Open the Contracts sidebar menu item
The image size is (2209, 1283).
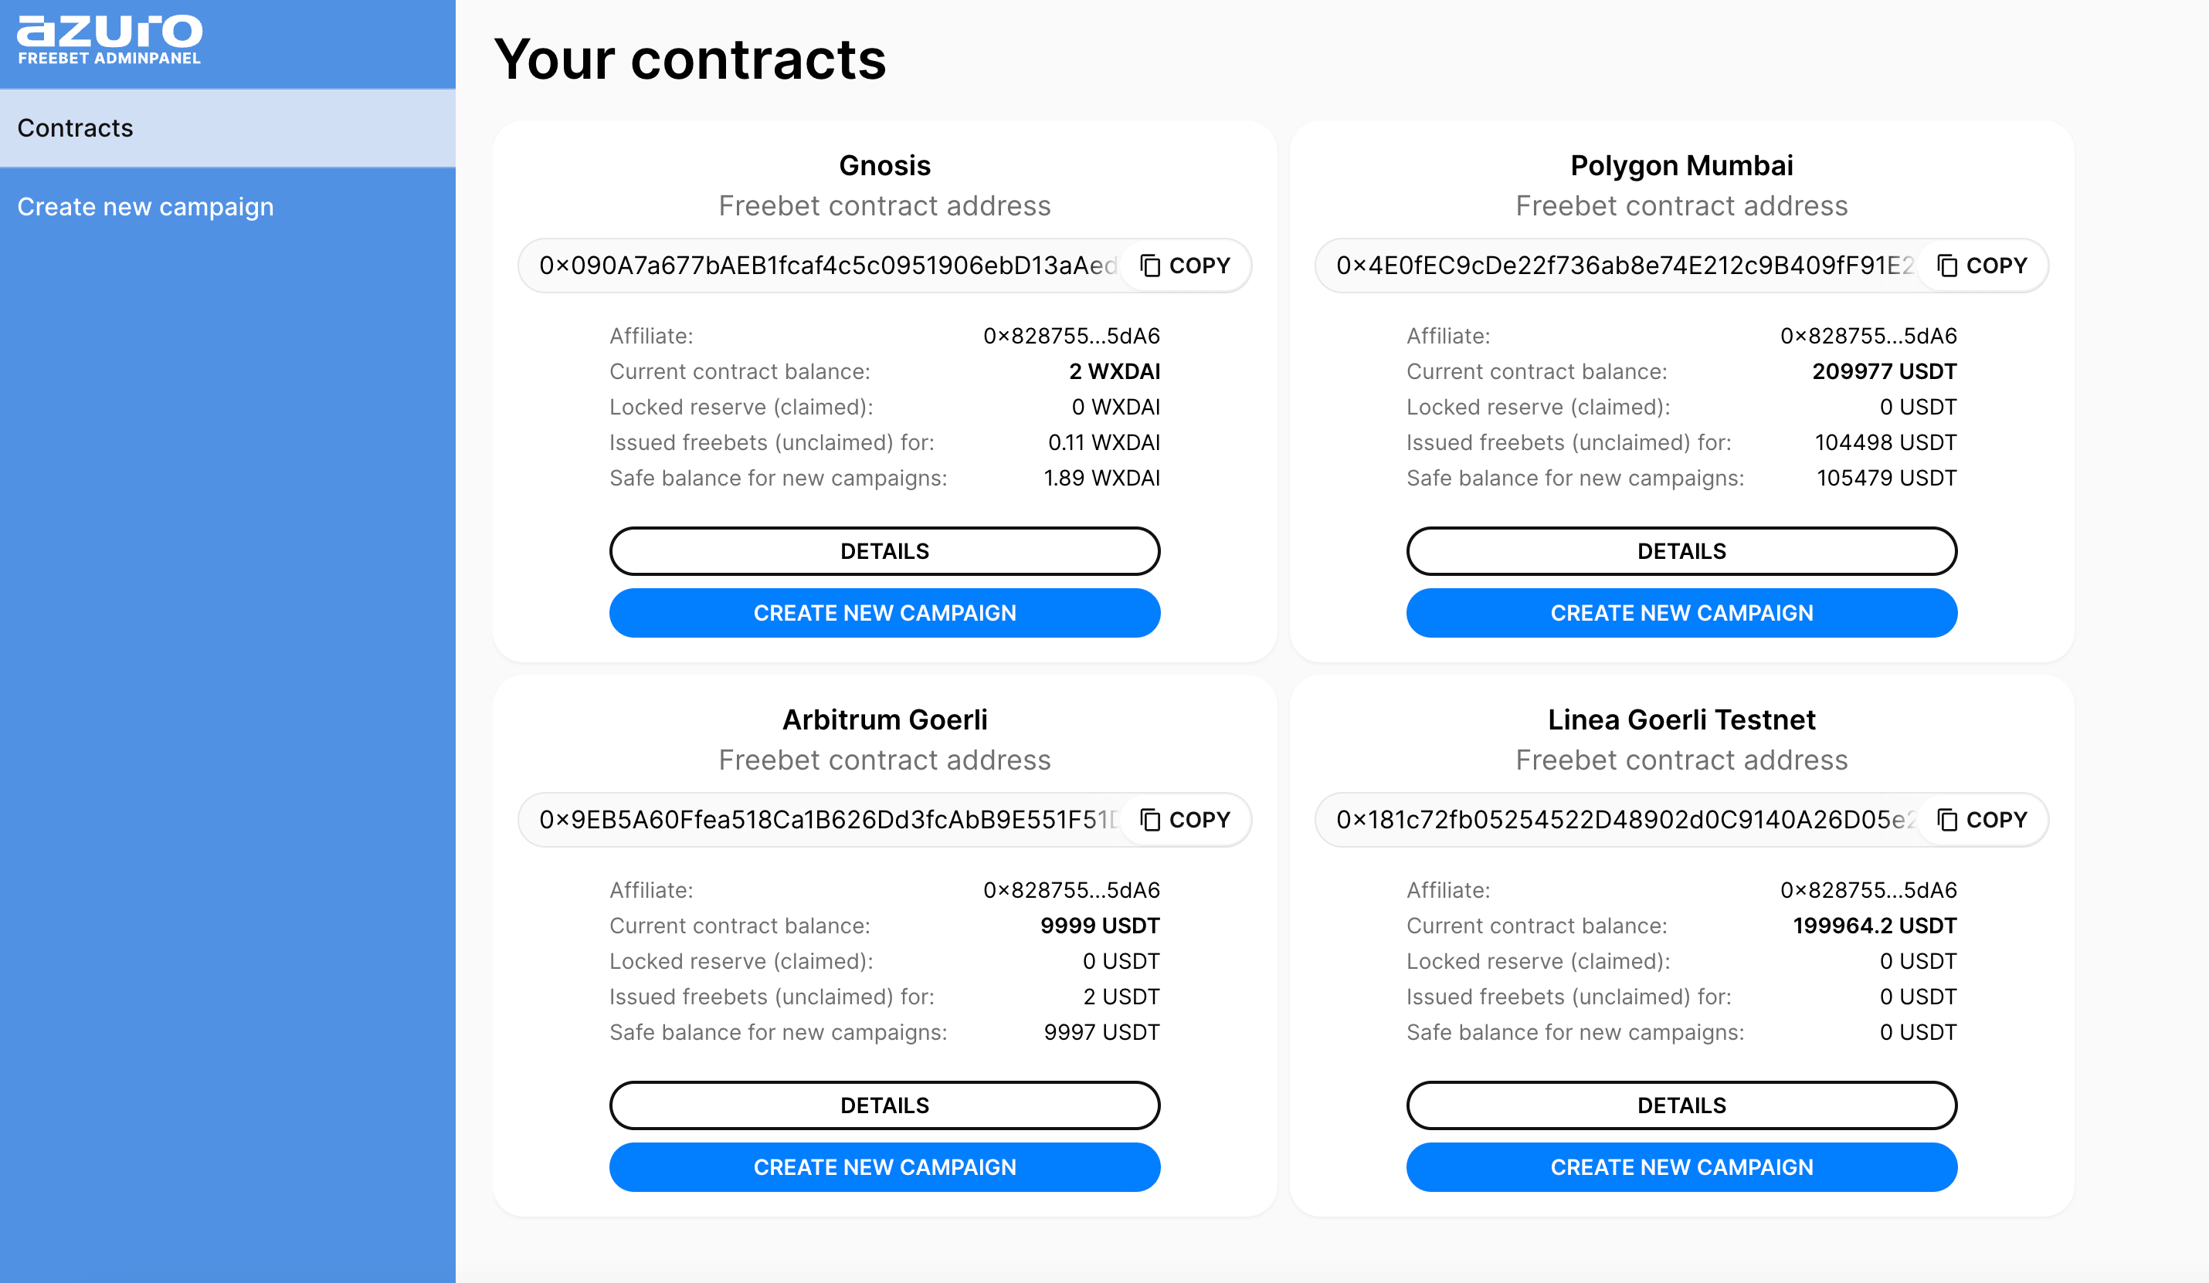228,128
